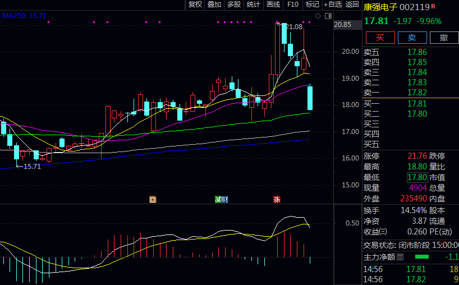This screenshot has height=285, width=459.
Task: Toggle the side panel layout icon
Action: [328, 16]
